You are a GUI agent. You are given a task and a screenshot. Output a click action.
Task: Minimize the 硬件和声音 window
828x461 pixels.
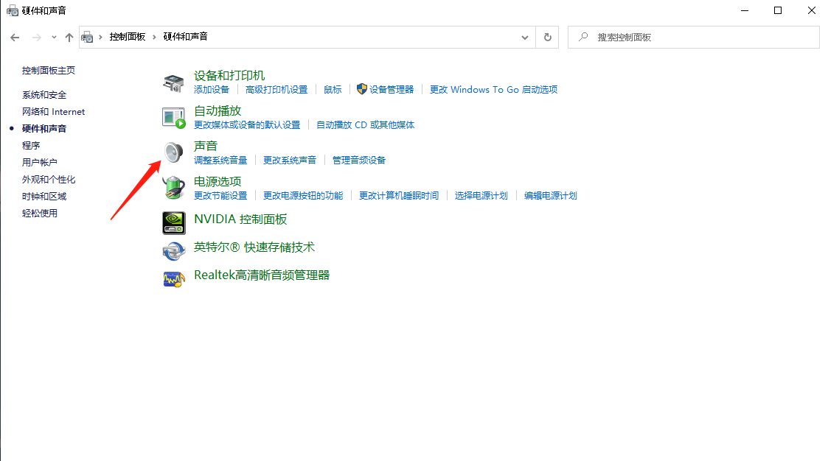coord(745,10)
